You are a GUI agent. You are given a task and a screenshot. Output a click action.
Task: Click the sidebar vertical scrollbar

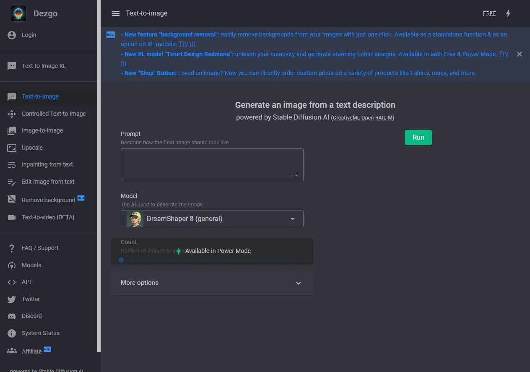99,176
